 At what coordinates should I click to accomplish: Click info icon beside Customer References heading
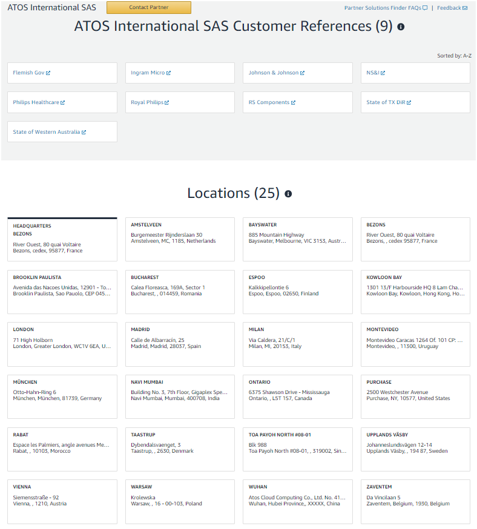click(401, 27)
